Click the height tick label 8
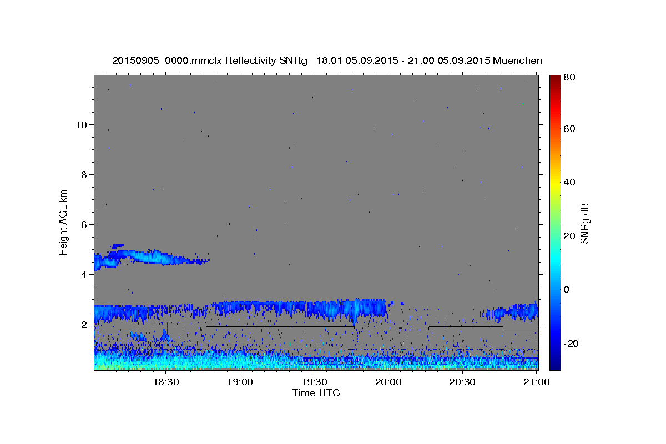Image resolution: width=666 pixels, height=444 pixels. tap(83, 174)
